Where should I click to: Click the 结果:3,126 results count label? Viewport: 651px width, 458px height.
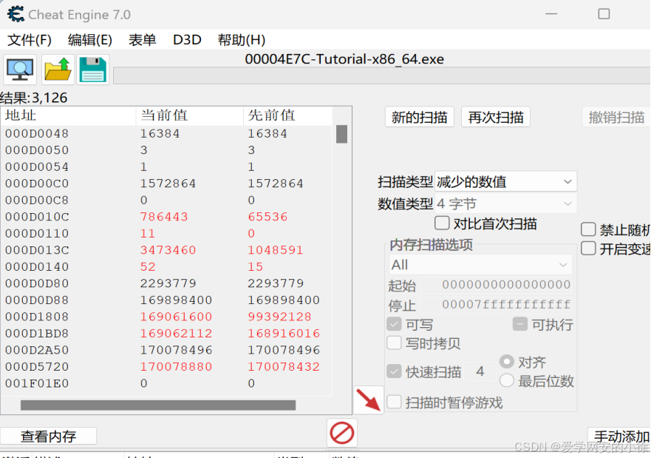(34, 98)
